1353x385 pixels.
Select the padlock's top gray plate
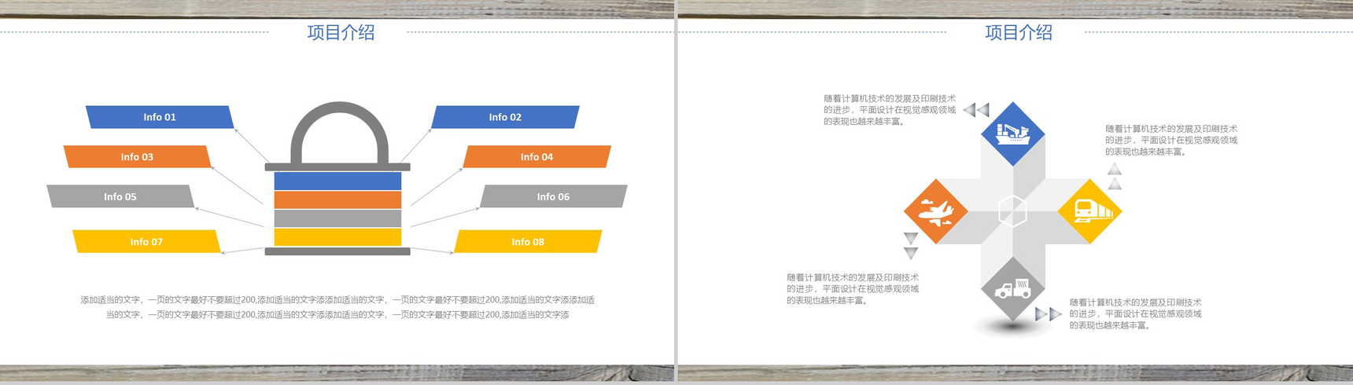tap(337, 167)
